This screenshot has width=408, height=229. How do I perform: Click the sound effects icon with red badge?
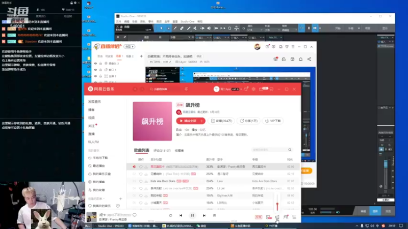269,217
